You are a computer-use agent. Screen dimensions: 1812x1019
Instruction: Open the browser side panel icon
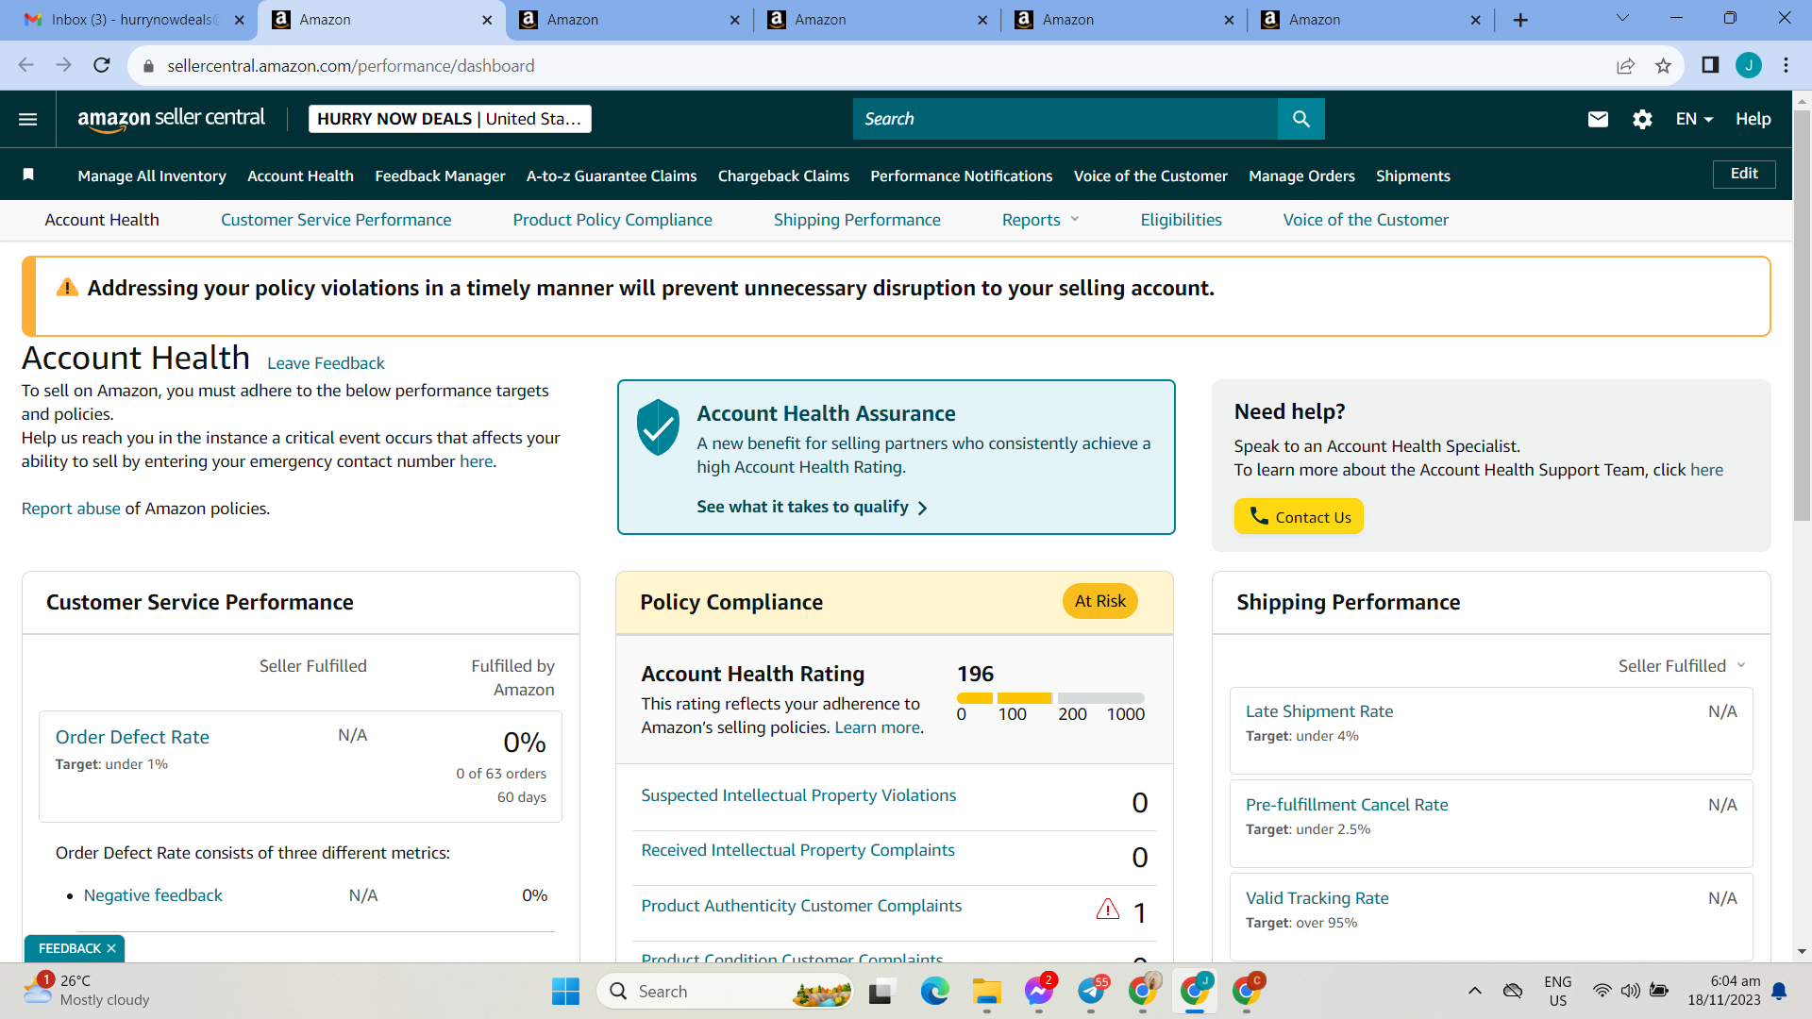pyautogui.click(x=1709, y=65)
